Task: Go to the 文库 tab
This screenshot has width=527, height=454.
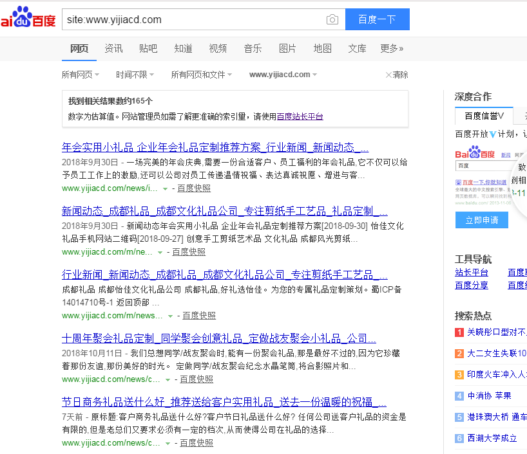Action: coord(357,49)
